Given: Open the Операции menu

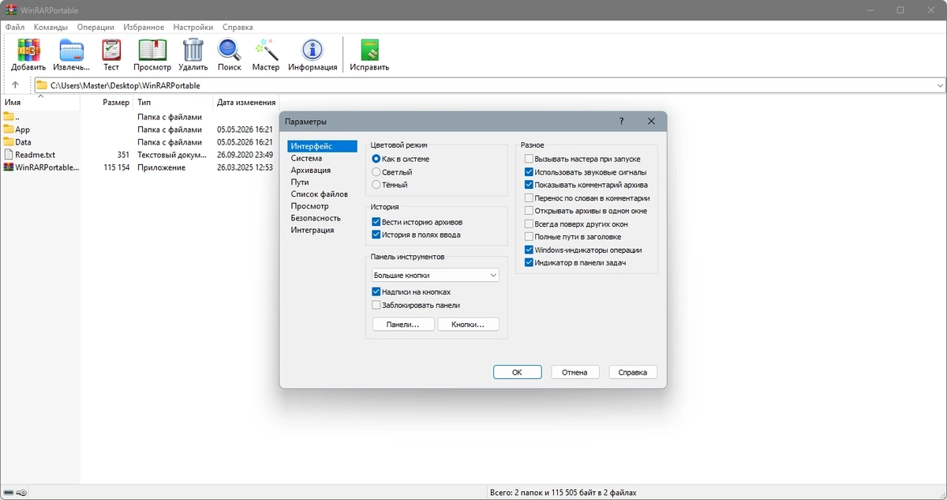Looking at the screenshot, I should (x=95, y=27).
